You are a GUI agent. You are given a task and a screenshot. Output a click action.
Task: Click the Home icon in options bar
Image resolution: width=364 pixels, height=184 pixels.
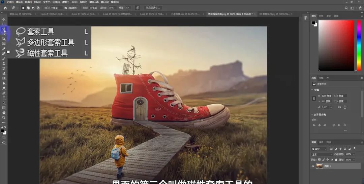pyautogui.click(x=5, y=8)
